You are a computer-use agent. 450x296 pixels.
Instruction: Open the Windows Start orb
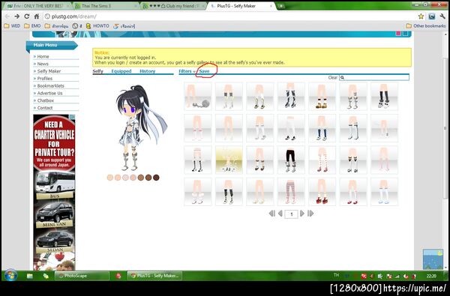[x=10, y=276]
